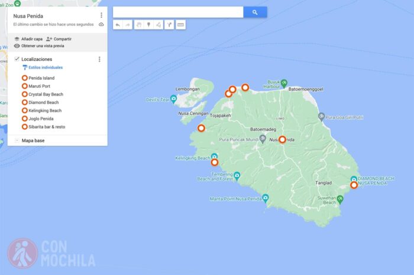Click the Batoemoenggoel map label
This screenshot has height=275, width=414.
pos(306,89)
